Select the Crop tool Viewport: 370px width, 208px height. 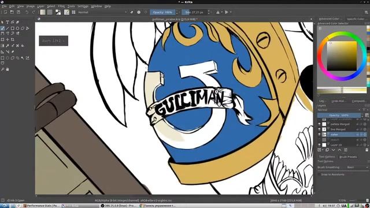point(13,40)
